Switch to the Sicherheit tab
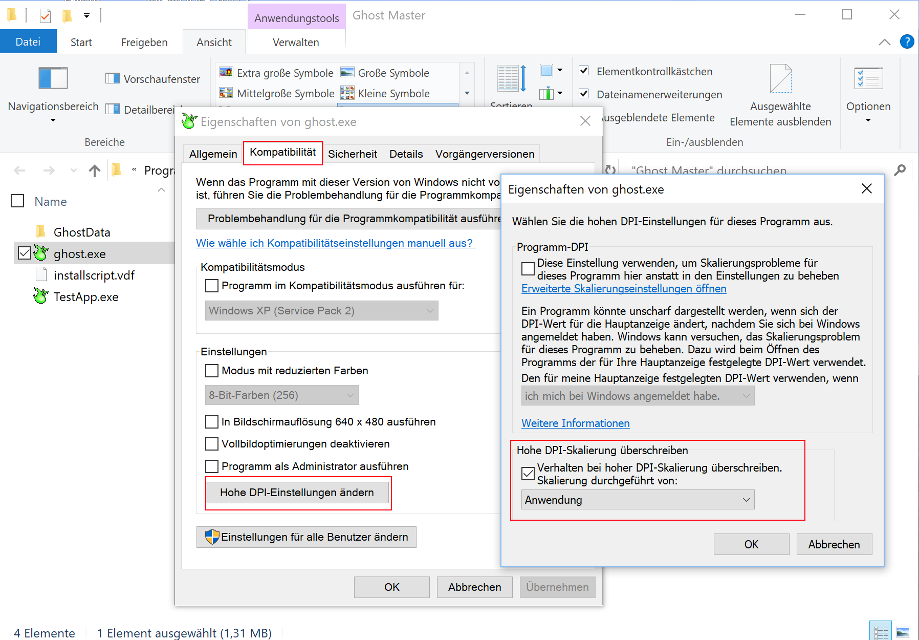 [352, 154]
